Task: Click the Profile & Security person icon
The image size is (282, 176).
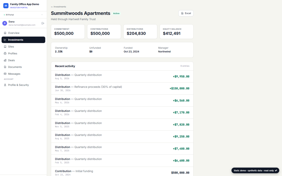Action: (5, 85)
